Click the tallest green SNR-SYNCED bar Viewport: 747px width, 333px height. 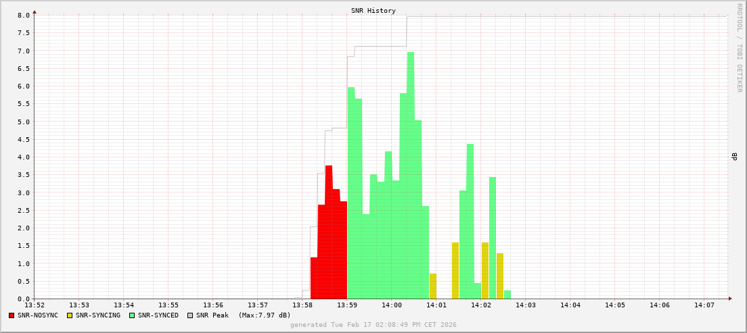(x=411, y=176)
